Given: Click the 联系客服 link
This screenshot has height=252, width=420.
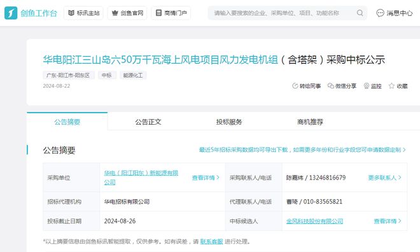Looking at the screenshot, I should 211,242.
